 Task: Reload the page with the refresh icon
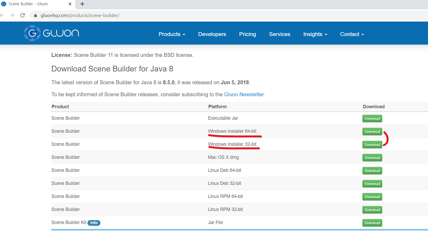pos(23,15)
